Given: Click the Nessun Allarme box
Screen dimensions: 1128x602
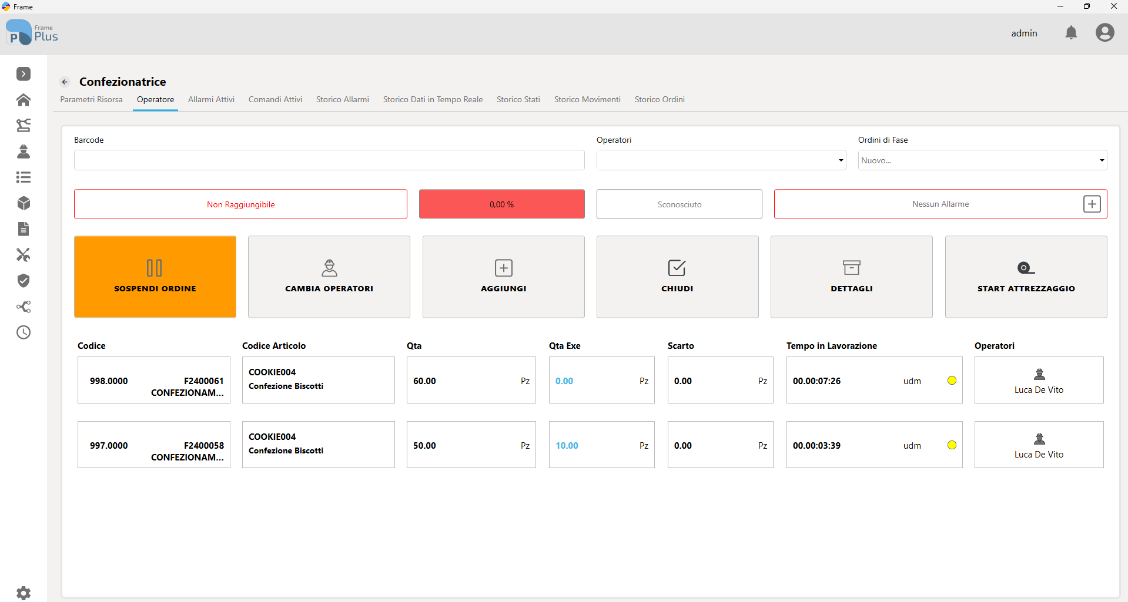Looking at the screenshot, I should click(940, 204).
